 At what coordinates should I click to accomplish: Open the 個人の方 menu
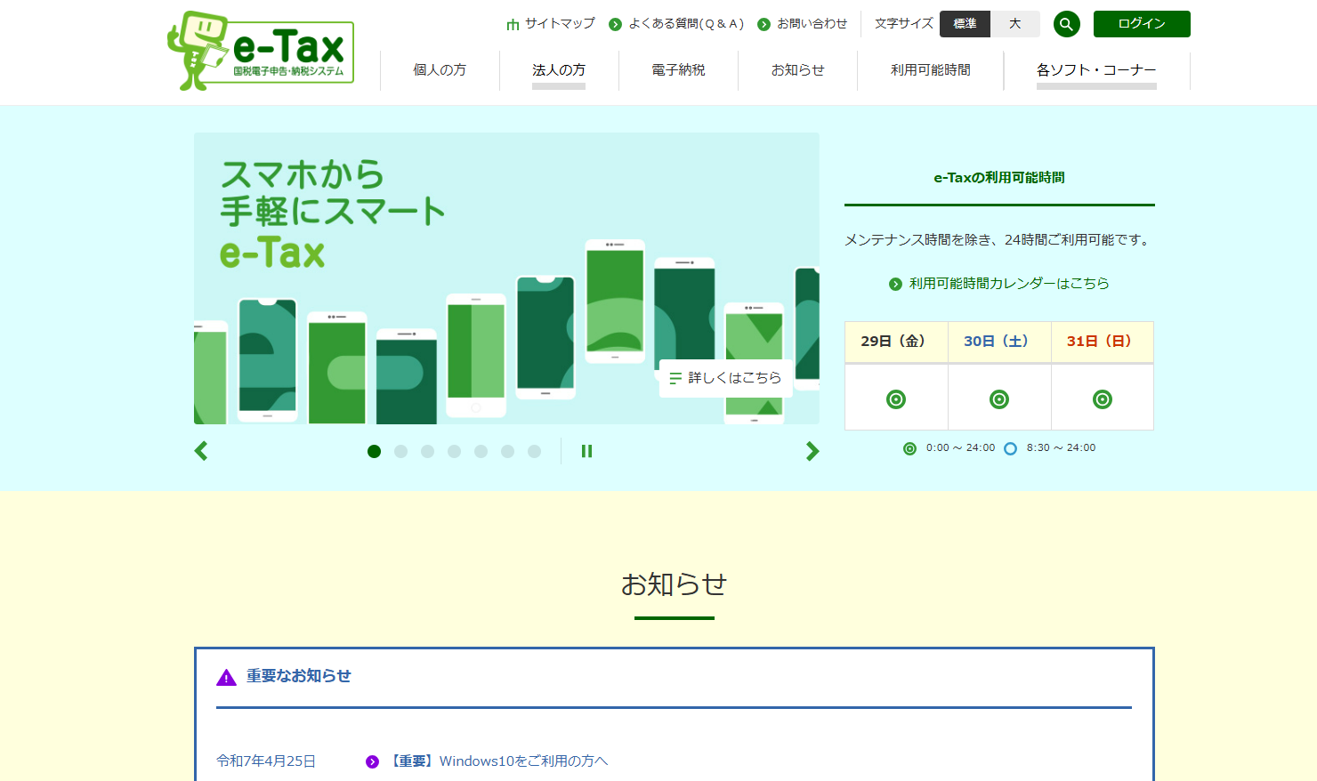[440, 70]
